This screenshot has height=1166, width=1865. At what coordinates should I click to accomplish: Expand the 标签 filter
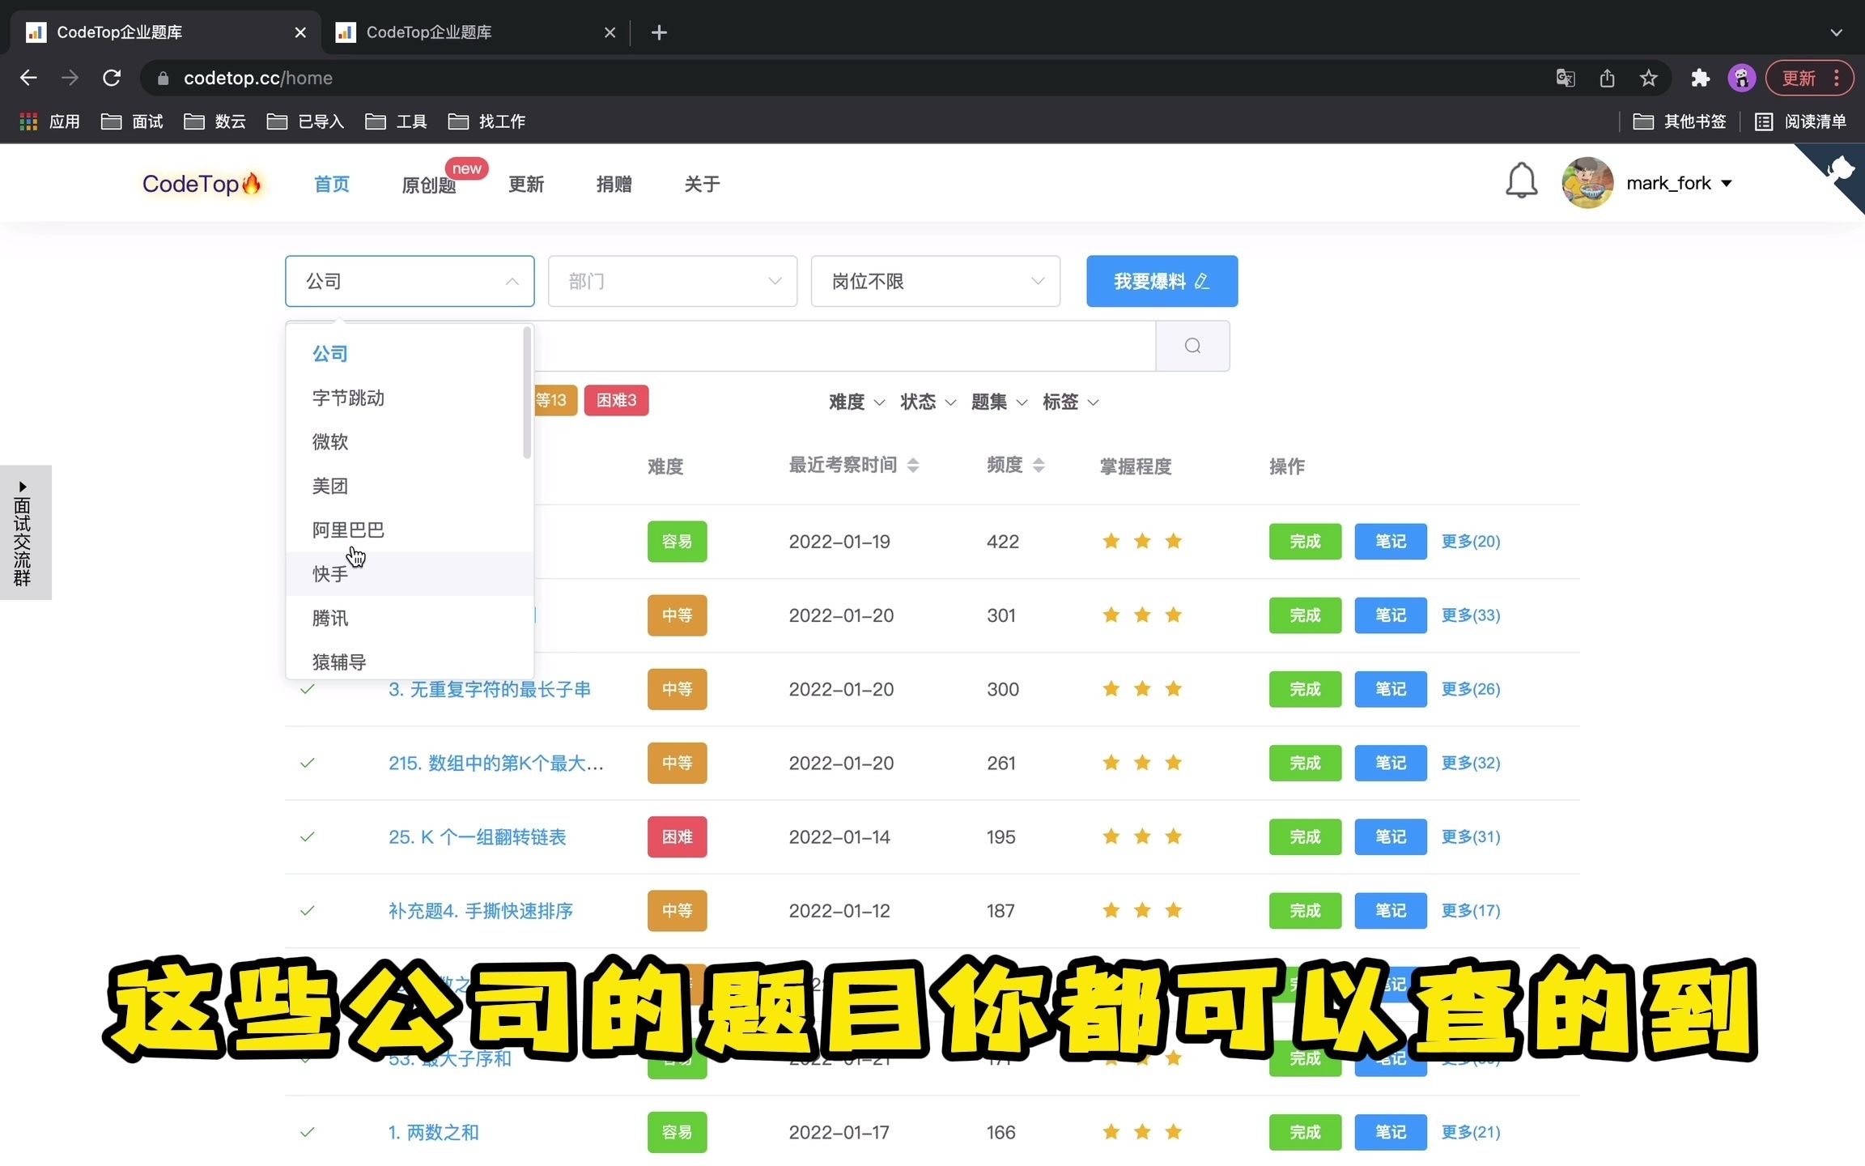point(1070,402)
